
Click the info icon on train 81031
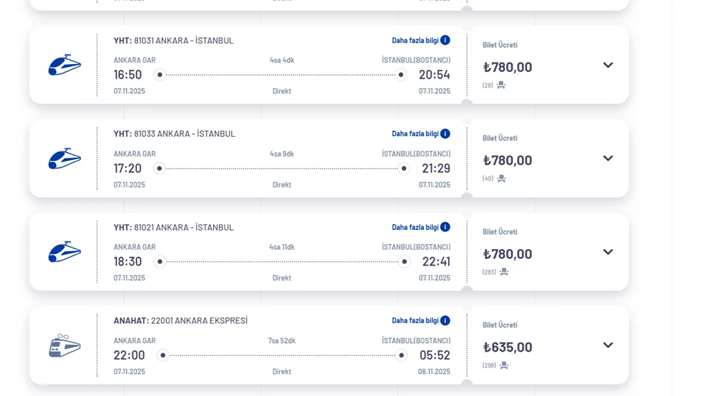pyautogui.click(x=445, y=40)
